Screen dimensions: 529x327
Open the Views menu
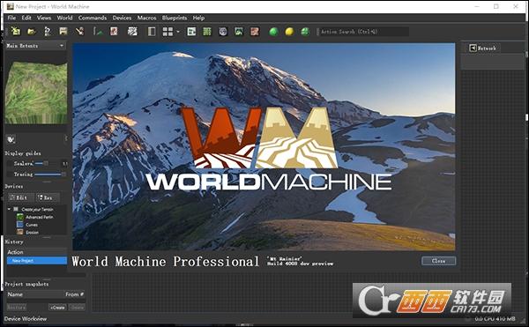[x=44, y=18]
